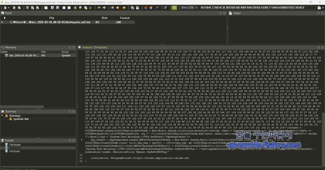Float the Roots panel
Screen dimensions: 325x170
[x=221, y=13]
